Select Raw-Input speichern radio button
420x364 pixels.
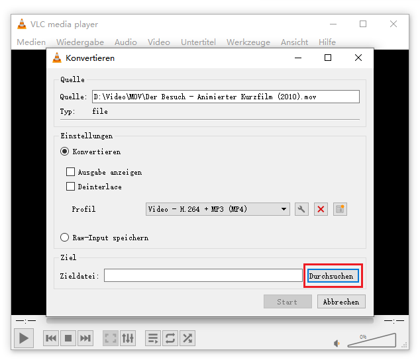[64, 238]
